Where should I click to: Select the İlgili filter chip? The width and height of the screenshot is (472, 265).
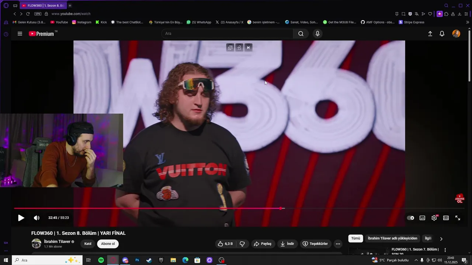coord(428,239)
